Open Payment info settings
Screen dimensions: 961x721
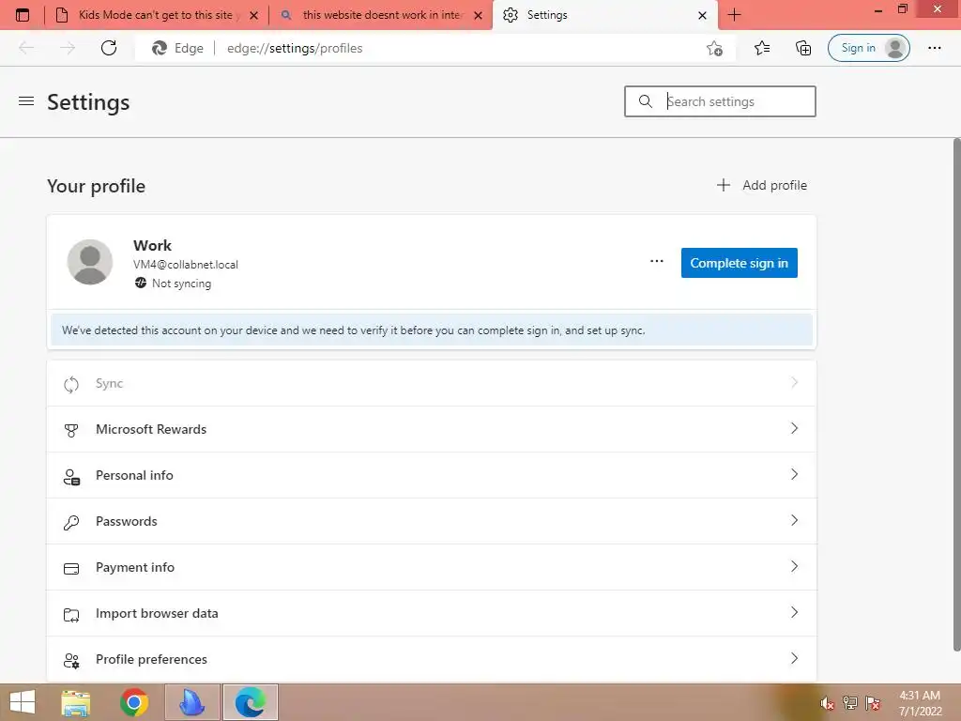[432, 567]
